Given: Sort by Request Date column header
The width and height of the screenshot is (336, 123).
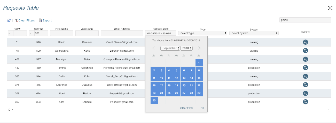Looking at the screenshot, I should pos(161,29).
